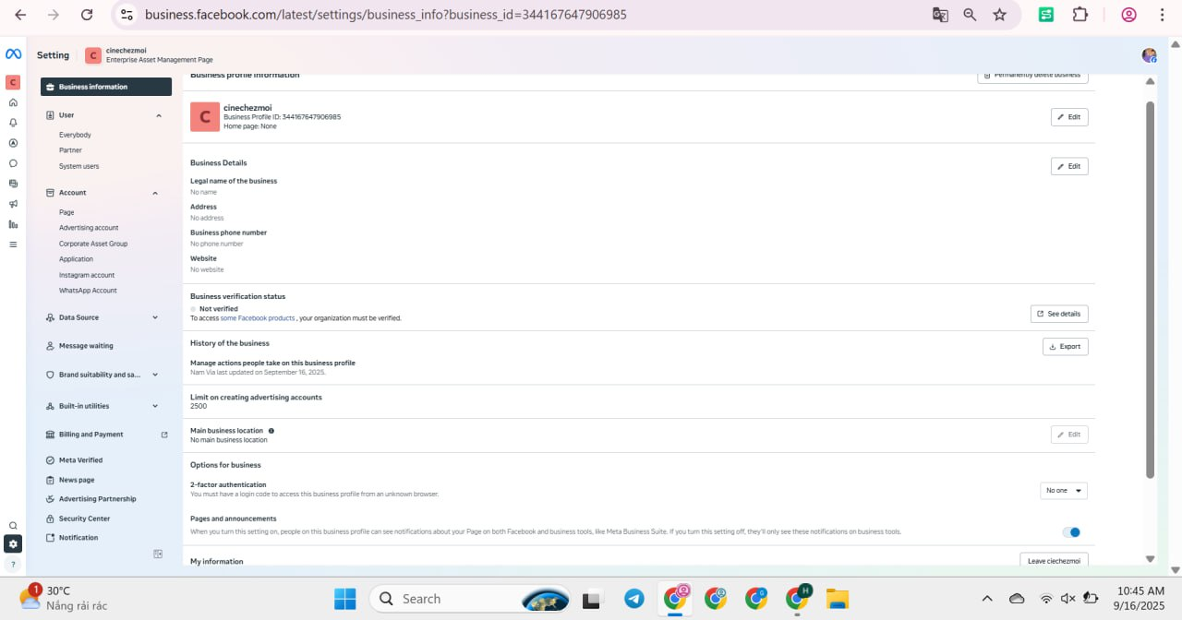
Task: Open the 2-factor authentication 'No one' dropdown
Action: pyautogui.click(x=1063, y=491)
